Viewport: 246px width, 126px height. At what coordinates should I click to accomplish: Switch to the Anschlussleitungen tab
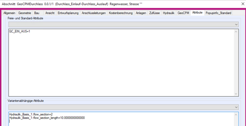94,13
